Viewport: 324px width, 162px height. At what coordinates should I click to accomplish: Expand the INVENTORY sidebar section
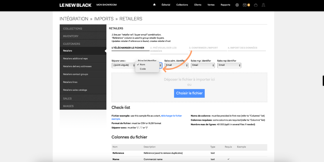point(83,36)
